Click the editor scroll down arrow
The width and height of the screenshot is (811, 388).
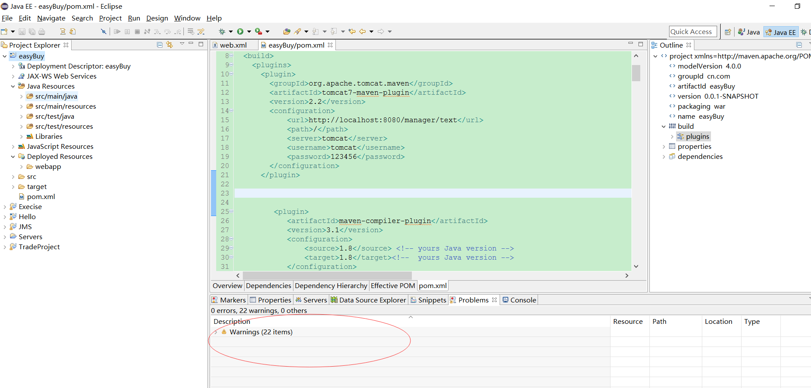coord(636,266)
